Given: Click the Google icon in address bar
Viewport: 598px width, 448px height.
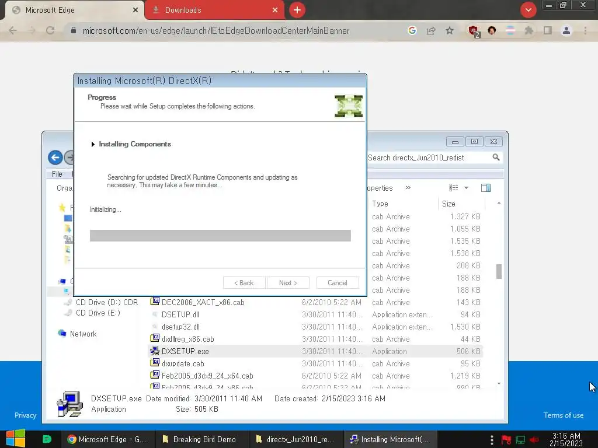Looking at the screenshot, I should [x=412, y=30].
